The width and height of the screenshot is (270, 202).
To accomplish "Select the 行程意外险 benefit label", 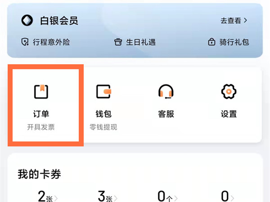I will coord(51,42).
